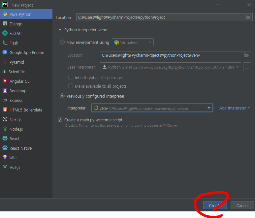The image size is (255, 218).
Task: Click the React Native atom icon
Action: point(5,148)
